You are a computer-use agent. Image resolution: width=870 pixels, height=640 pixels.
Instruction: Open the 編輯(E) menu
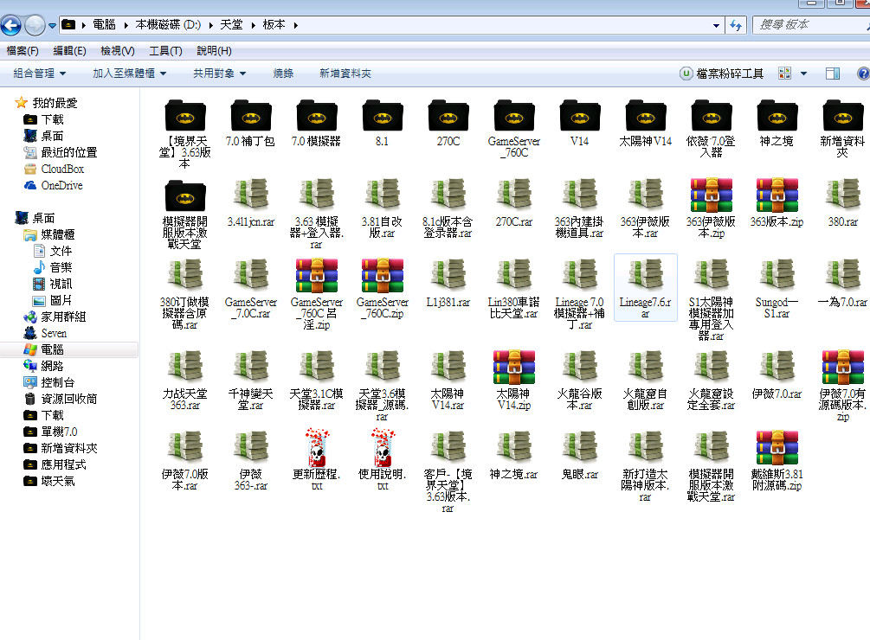pyautogui.click(x=69, y=51)
